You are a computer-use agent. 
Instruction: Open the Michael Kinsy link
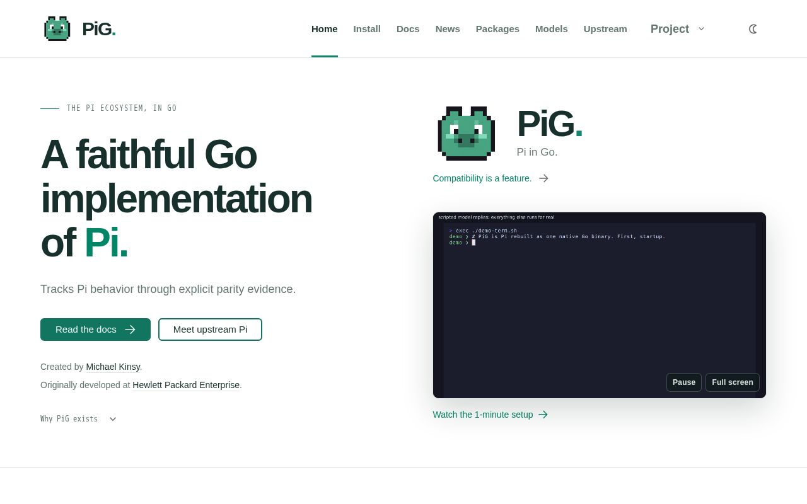click(x=113, y=367)
